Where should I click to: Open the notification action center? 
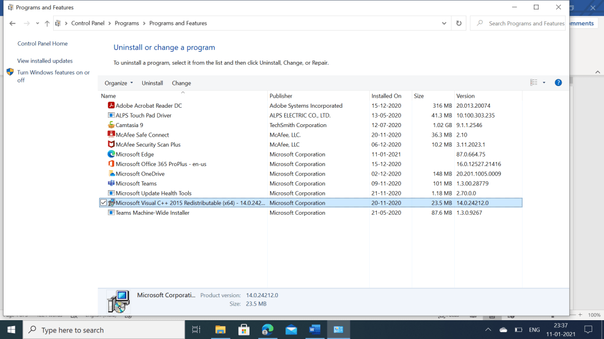coord(588,330)
